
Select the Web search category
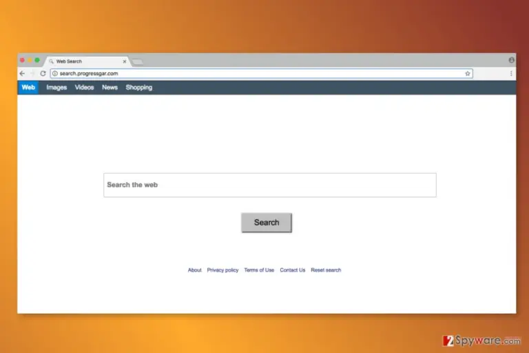point(28,88)
